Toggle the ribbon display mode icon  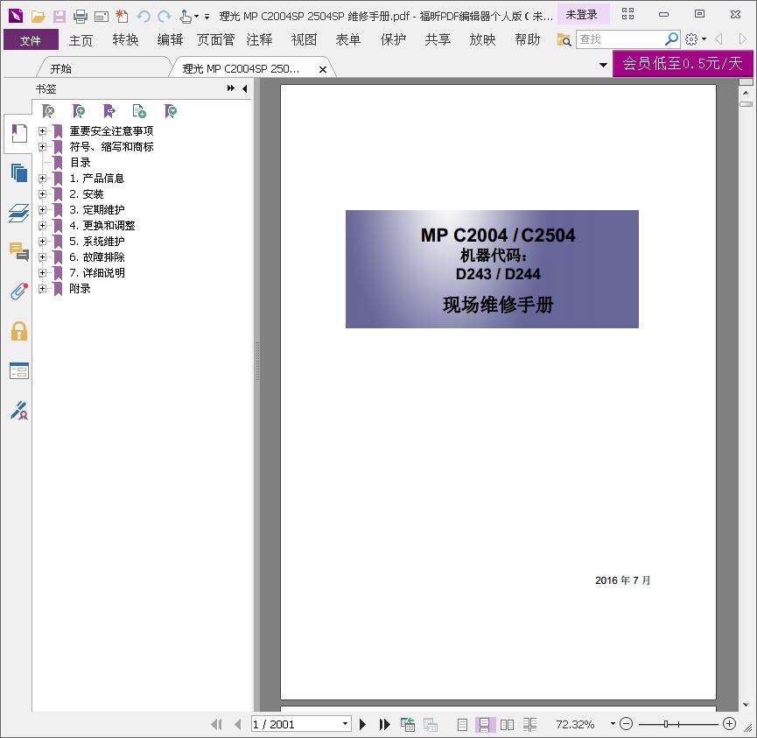[x=627, y=14]
